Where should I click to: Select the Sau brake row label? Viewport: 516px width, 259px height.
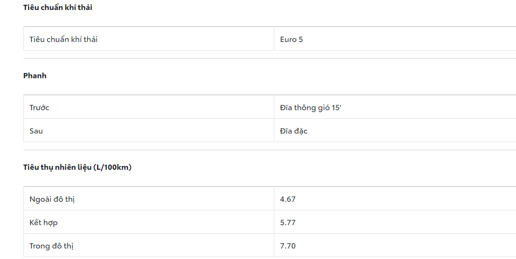click(x=36, y=131)
